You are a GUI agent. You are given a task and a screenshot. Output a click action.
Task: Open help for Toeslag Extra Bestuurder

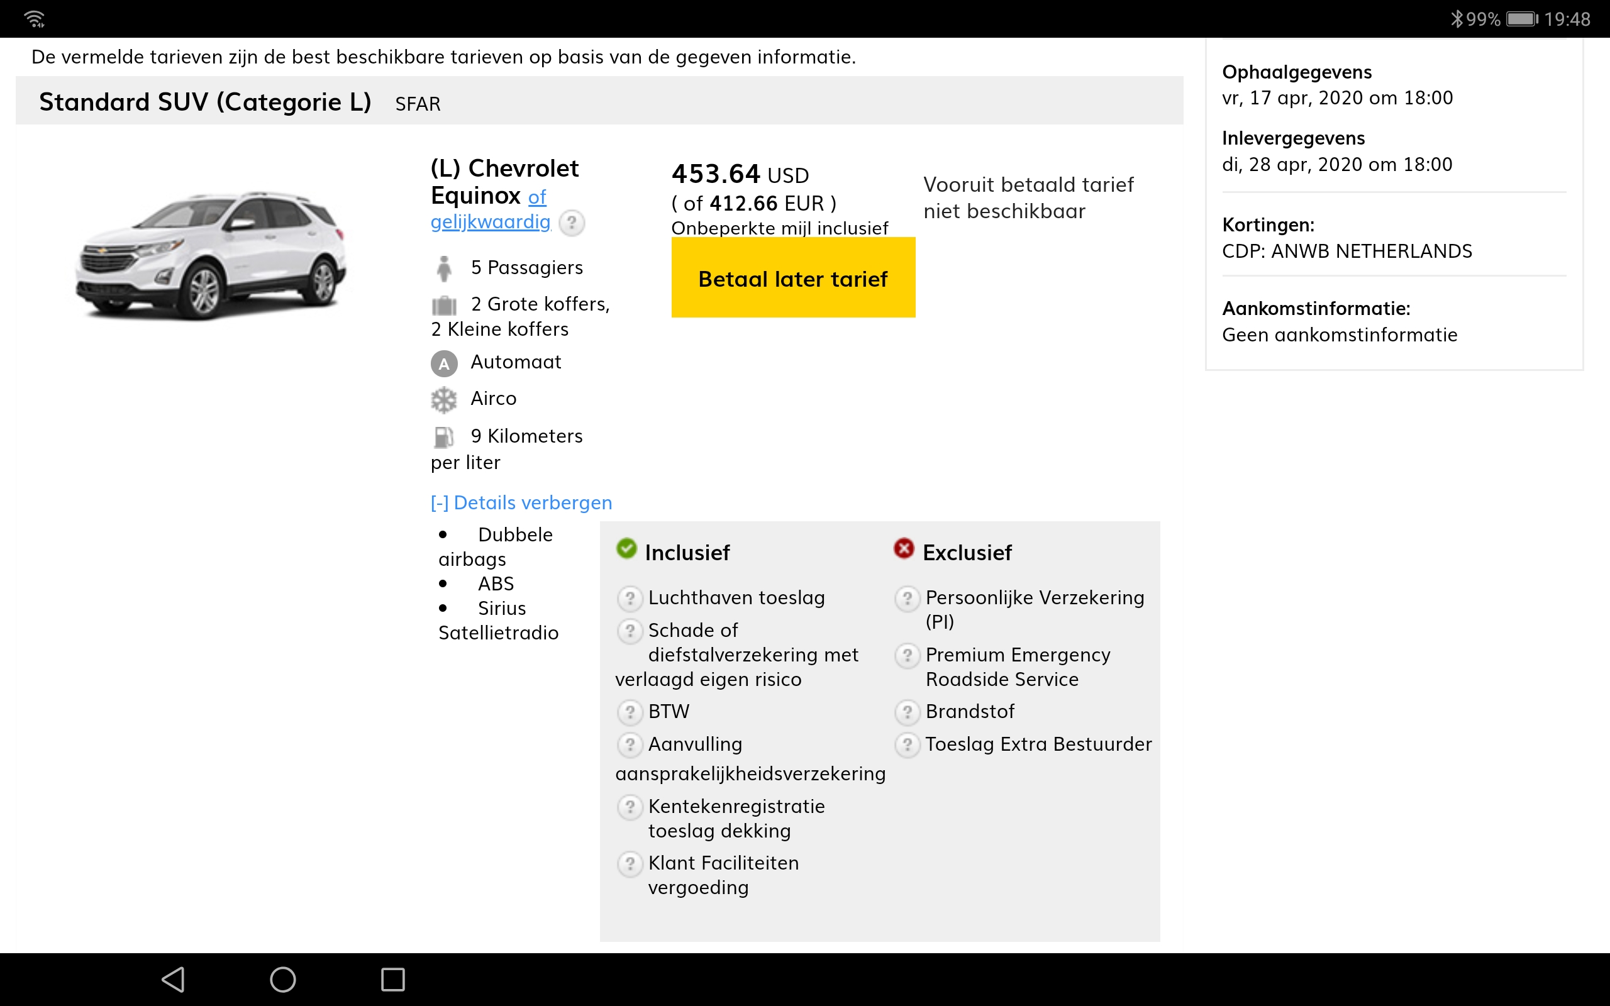click(907, 744)
